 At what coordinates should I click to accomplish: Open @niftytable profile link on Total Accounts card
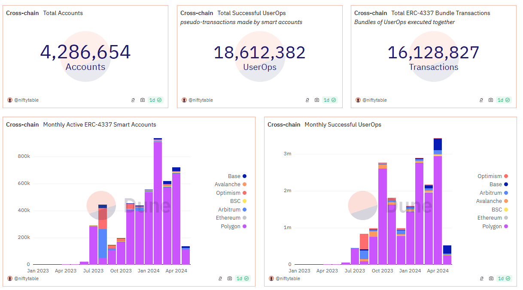[27, 100]
